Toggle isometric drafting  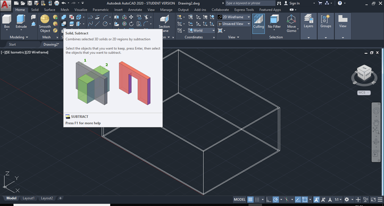(286, 200)
